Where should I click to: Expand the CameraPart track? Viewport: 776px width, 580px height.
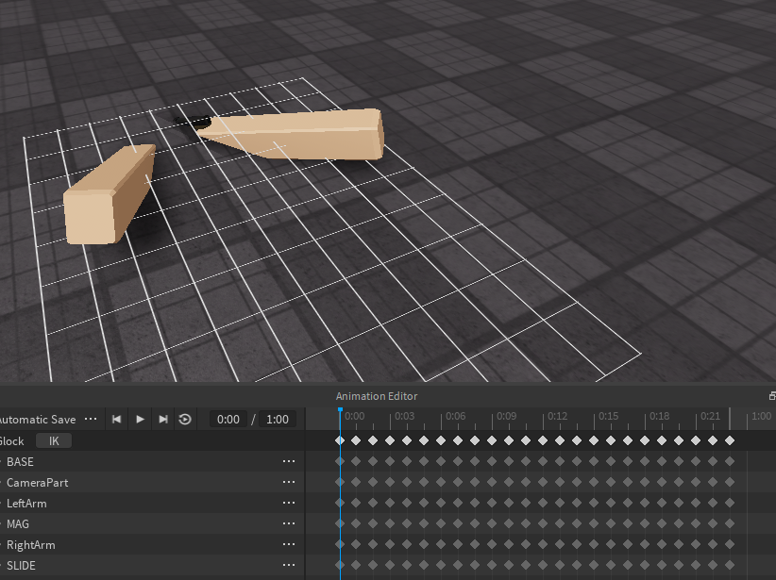pos(4,482)
